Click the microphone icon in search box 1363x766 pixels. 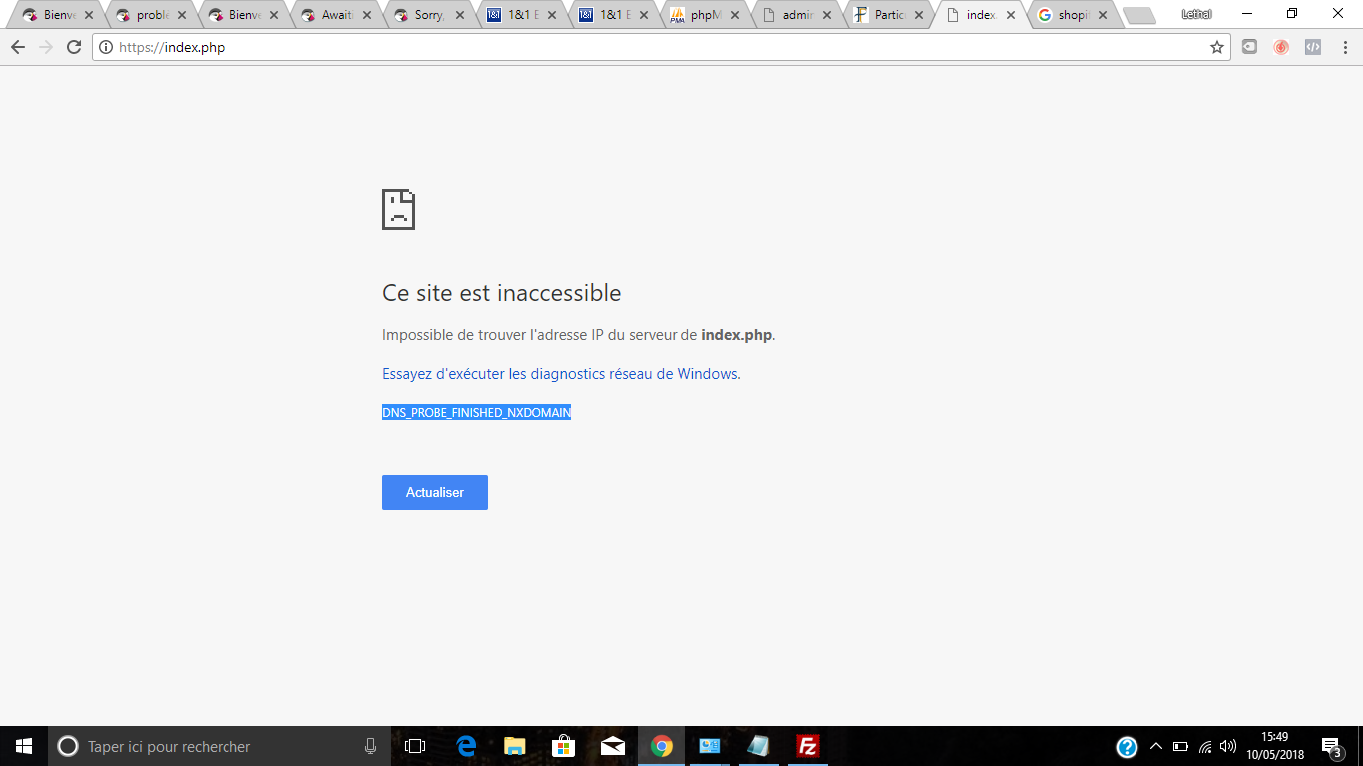370,746
